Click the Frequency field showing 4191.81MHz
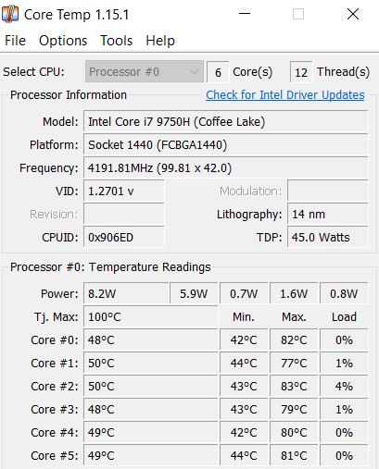 tap(226, 167)
